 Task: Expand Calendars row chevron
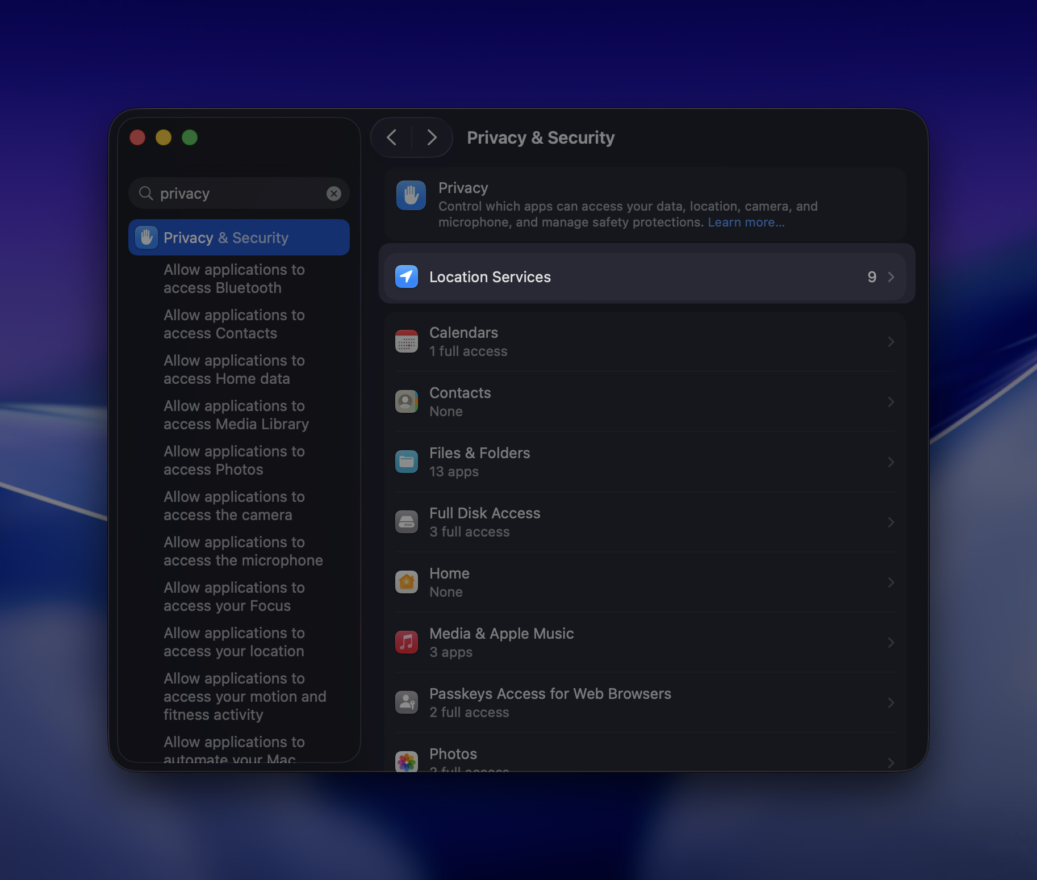tap(890, 342)
